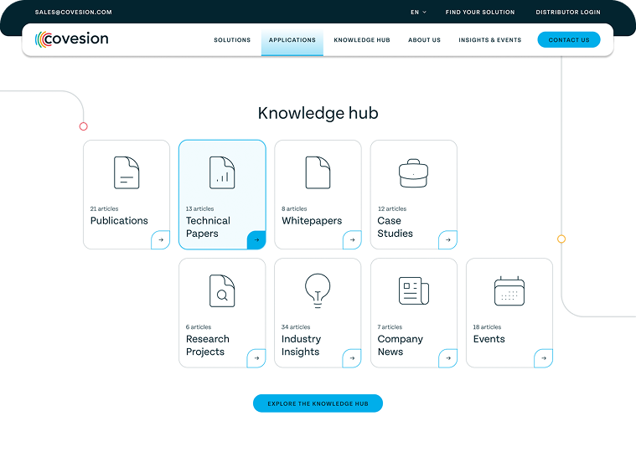
Task: Click the '6 articles' count text
Action: pos(199,326)
